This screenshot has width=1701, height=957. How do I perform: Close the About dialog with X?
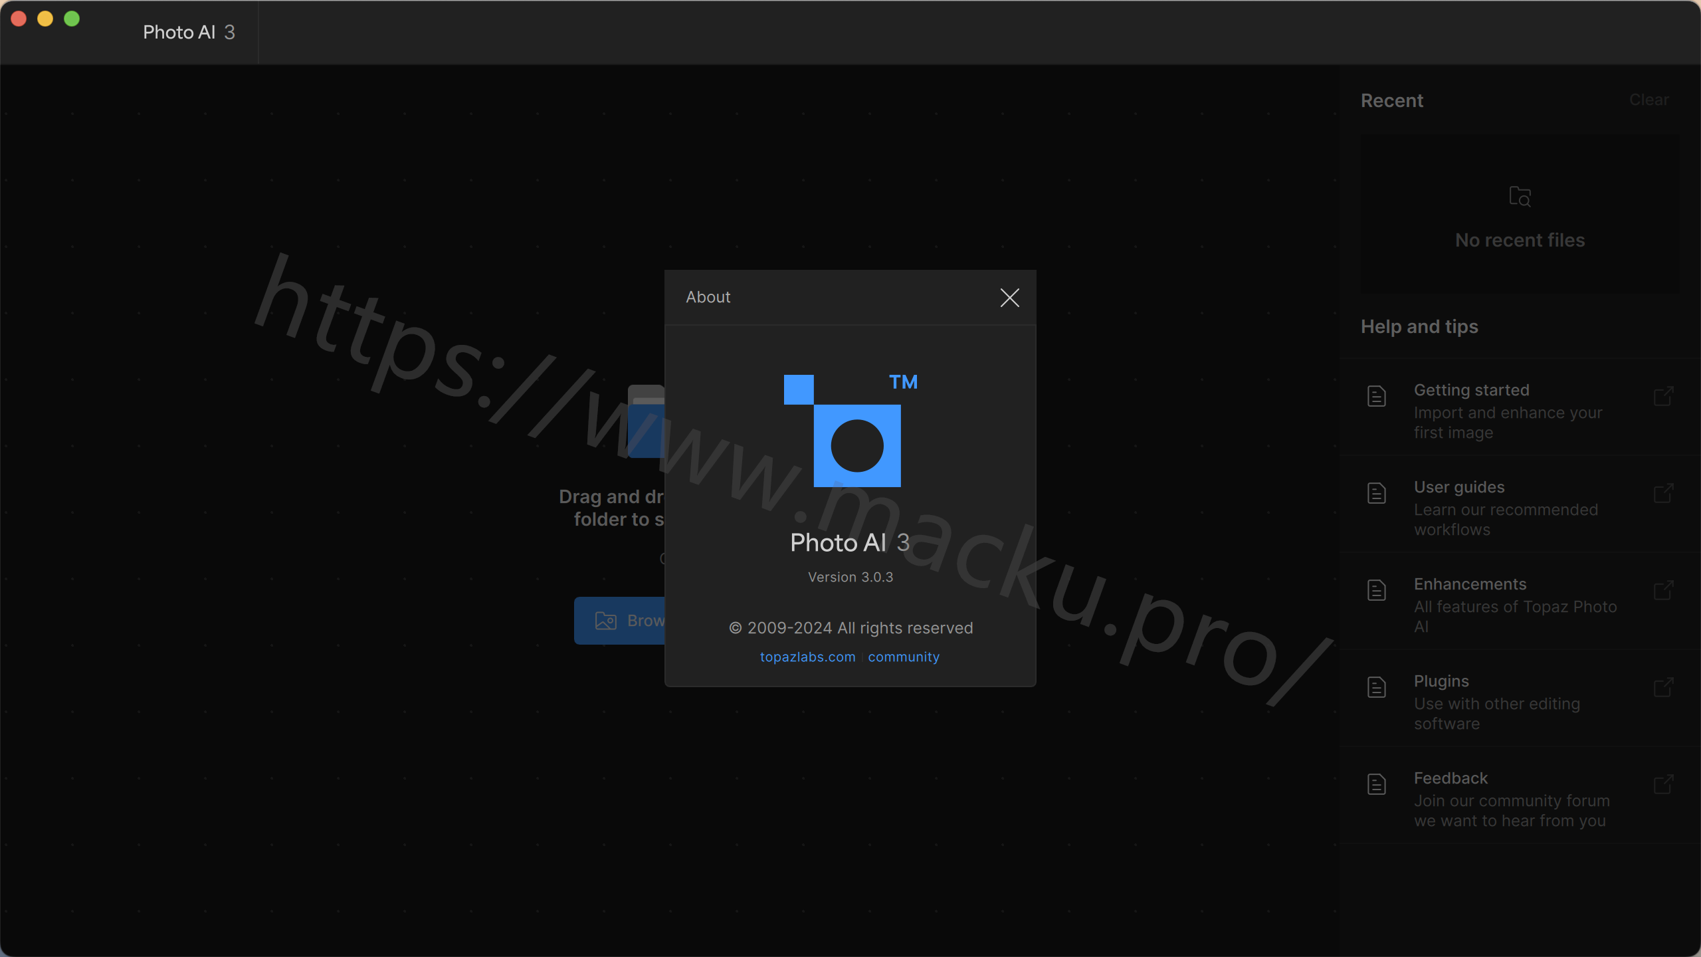tap(1009, 298)
